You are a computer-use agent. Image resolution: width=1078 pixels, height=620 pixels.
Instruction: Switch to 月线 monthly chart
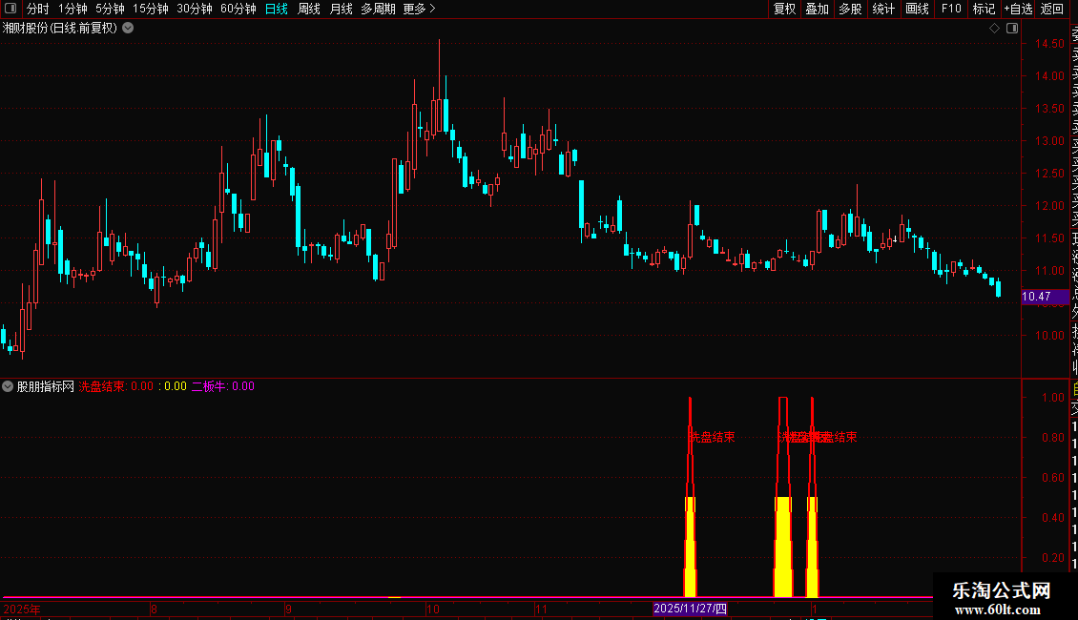pyautogui.click(x=341, y=9)
